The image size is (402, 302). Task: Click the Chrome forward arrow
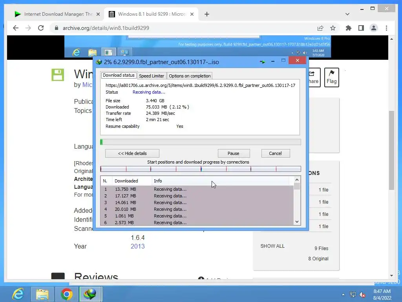click(28, 28)
